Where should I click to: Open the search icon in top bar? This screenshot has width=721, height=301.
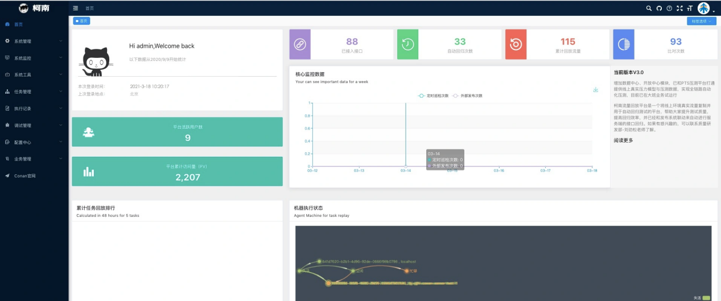point(649,9)
